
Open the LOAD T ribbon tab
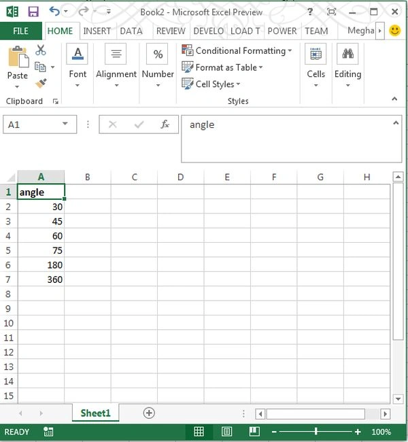245,31
